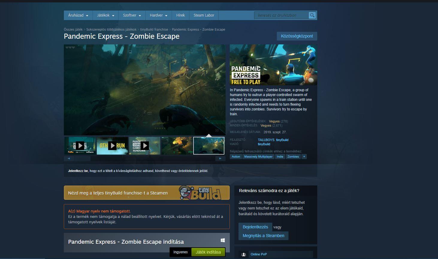The height and width of the screenshot is (259, 438).
Task: Click the Windows platform icon
Action: (223, 240)
